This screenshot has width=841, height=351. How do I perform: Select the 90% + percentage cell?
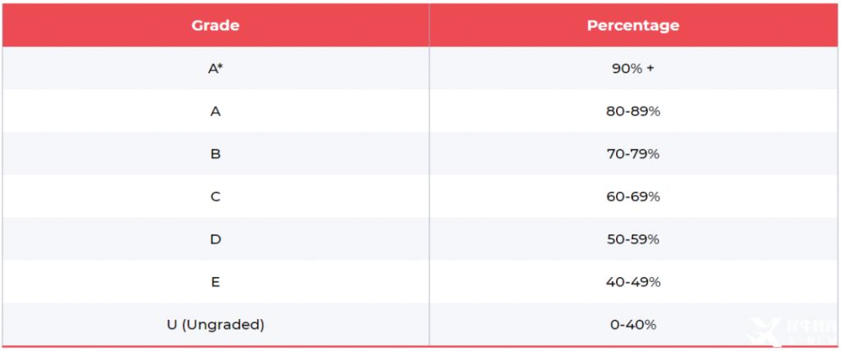coord(632,68)
